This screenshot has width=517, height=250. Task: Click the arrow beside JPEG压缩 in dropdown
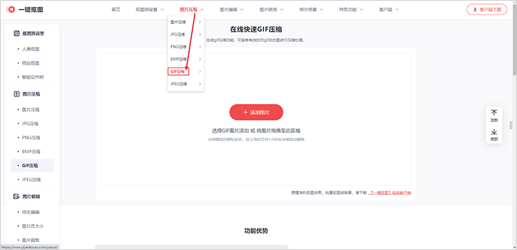200,84
